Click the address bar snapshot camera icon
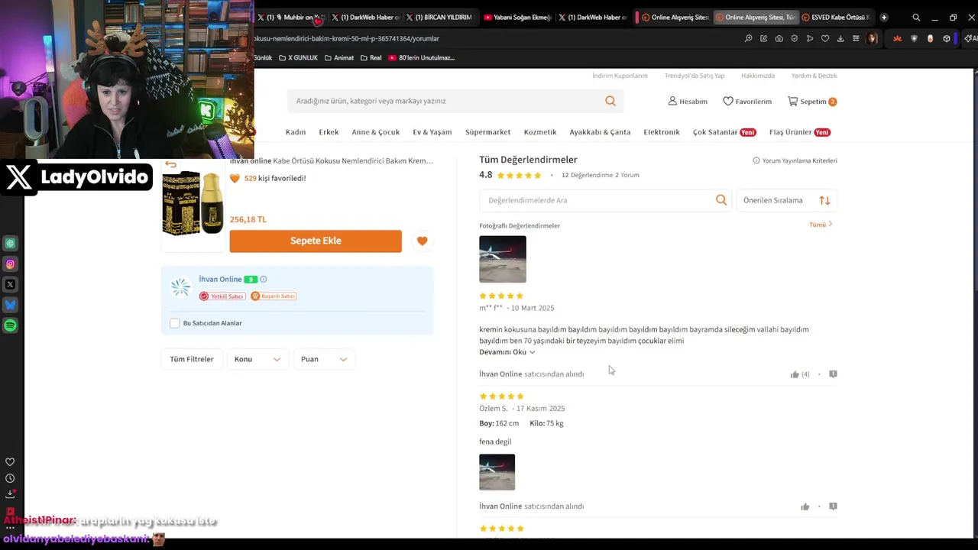Image resolution: width=978 pixels, height=550 pixels. pos(779,38)
